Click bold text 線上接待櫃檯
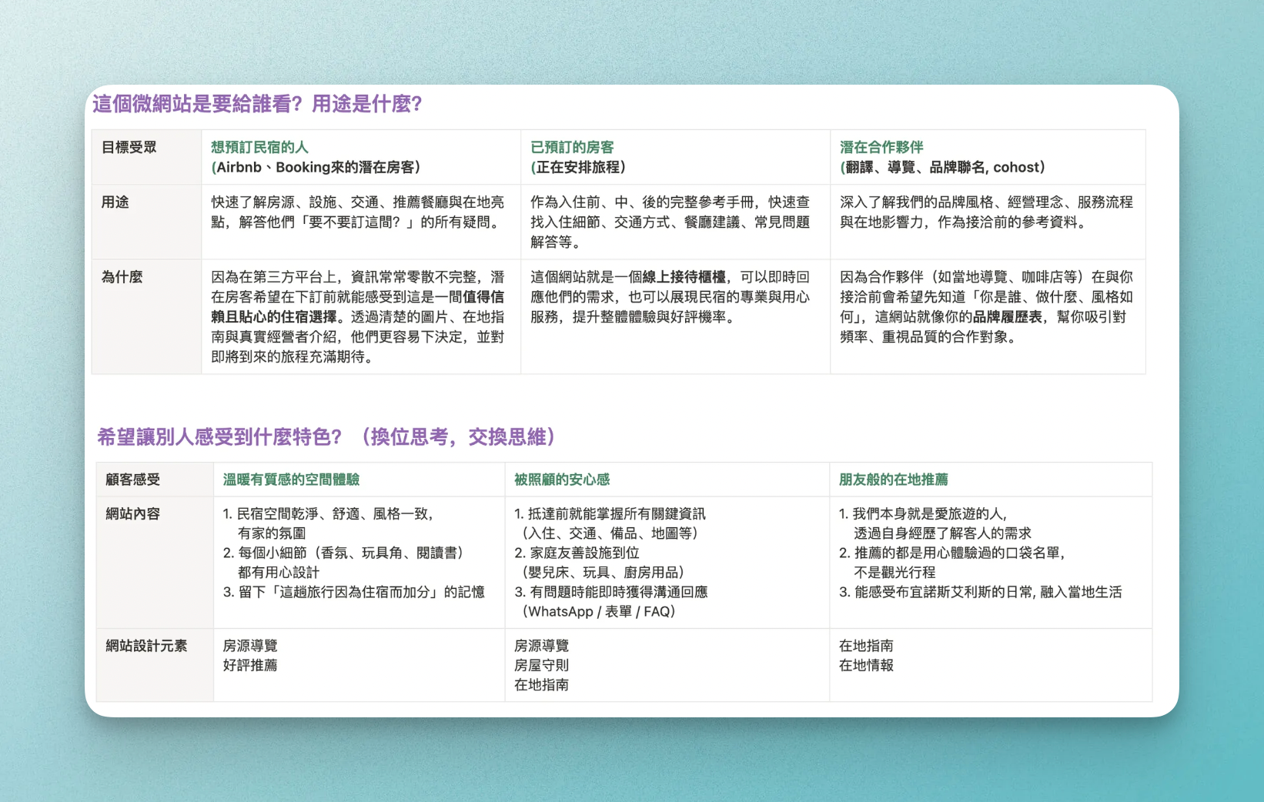1264x802 pixels. click(x=684, y=277)
